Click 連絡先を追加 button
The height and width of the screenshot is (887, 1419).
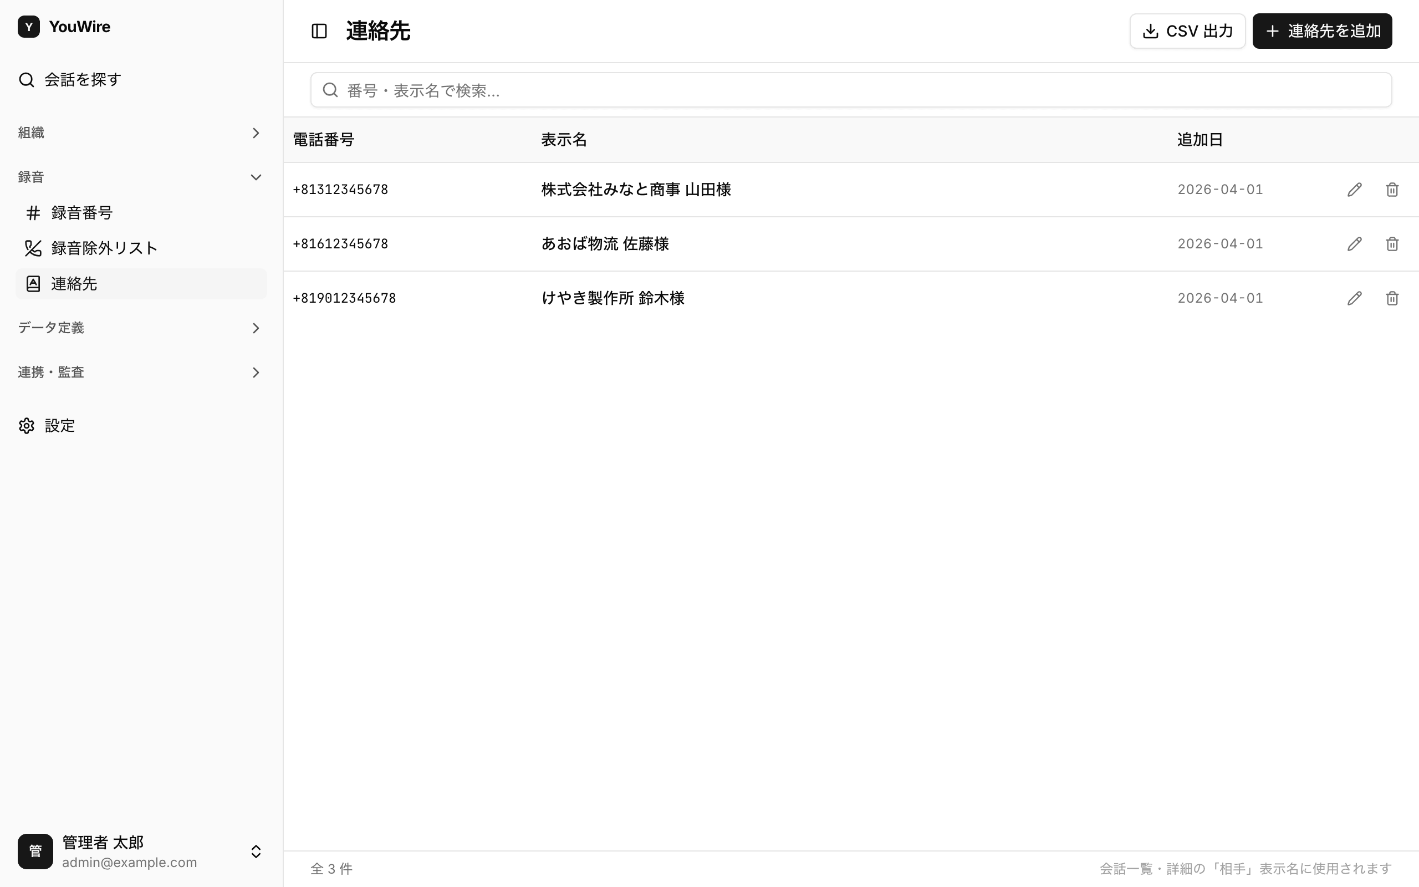(x=1322, y=31)
